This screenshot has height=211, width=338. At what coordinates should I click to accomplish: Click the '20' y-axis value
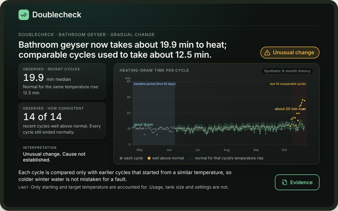[x=128, y=113]
